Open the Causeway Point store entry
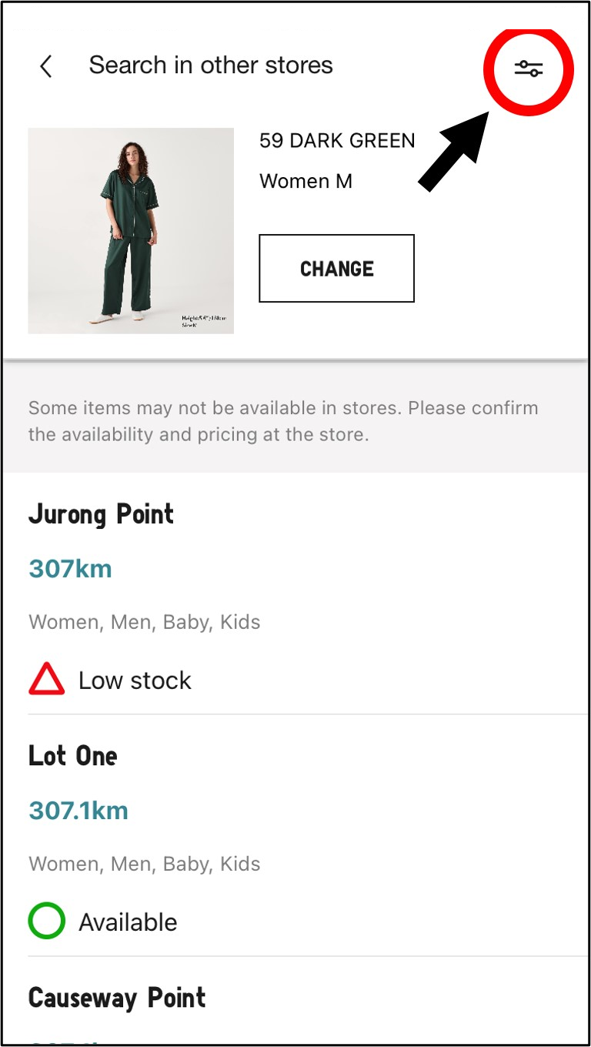 tap(117, 998)
